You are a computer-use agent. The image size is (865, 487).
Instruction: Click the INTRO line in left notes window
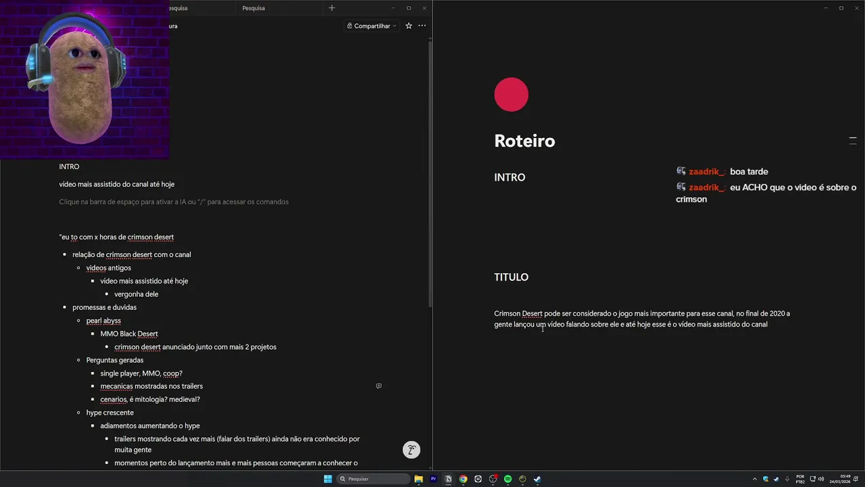[69, 166]
